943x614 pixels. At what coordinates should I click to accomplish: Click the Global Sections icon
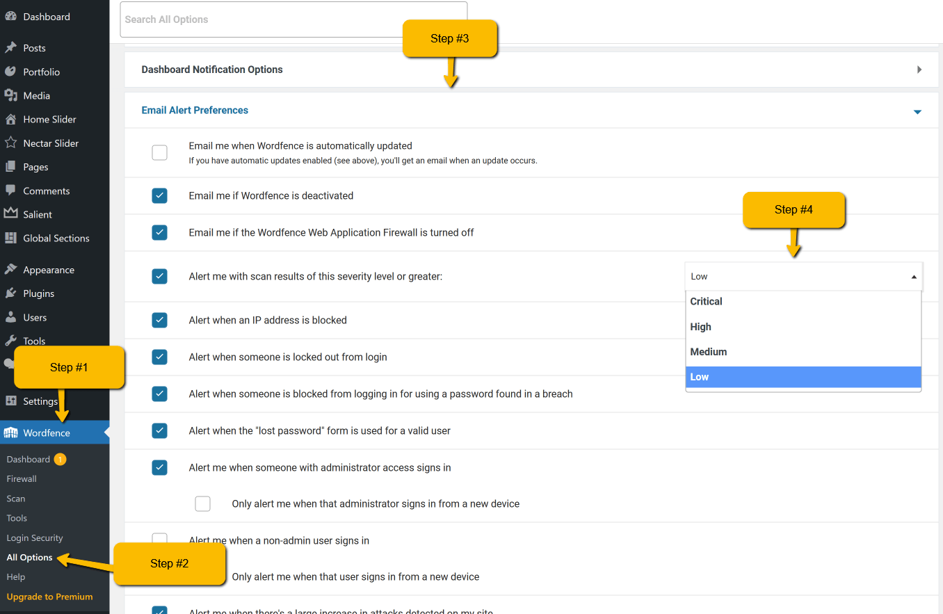10,238
